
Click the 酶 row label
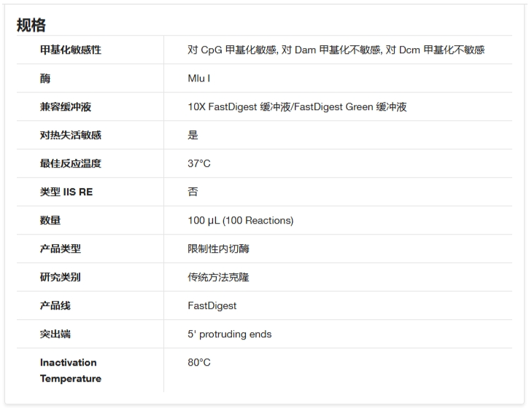45,79
